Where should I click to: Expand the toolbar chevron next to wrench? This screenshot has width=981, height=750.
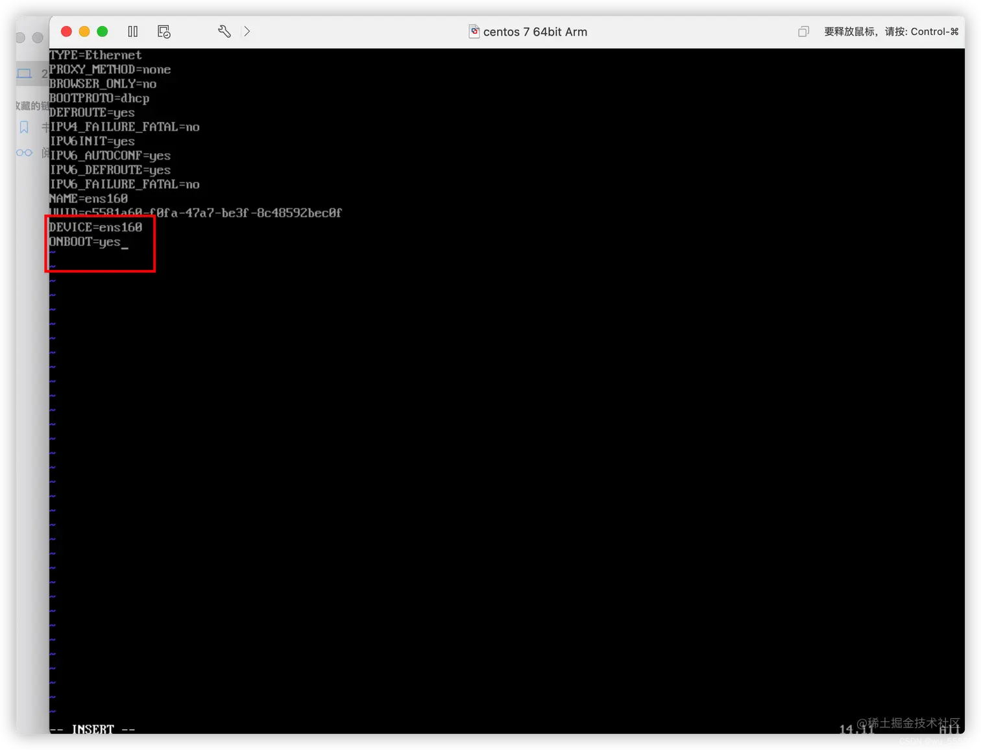247,31
